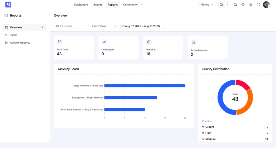Image resolution: width=276 pixels, height=148 pixels.
Task: Click the external link arrow beside Community
Action: [x=141, y=5]
